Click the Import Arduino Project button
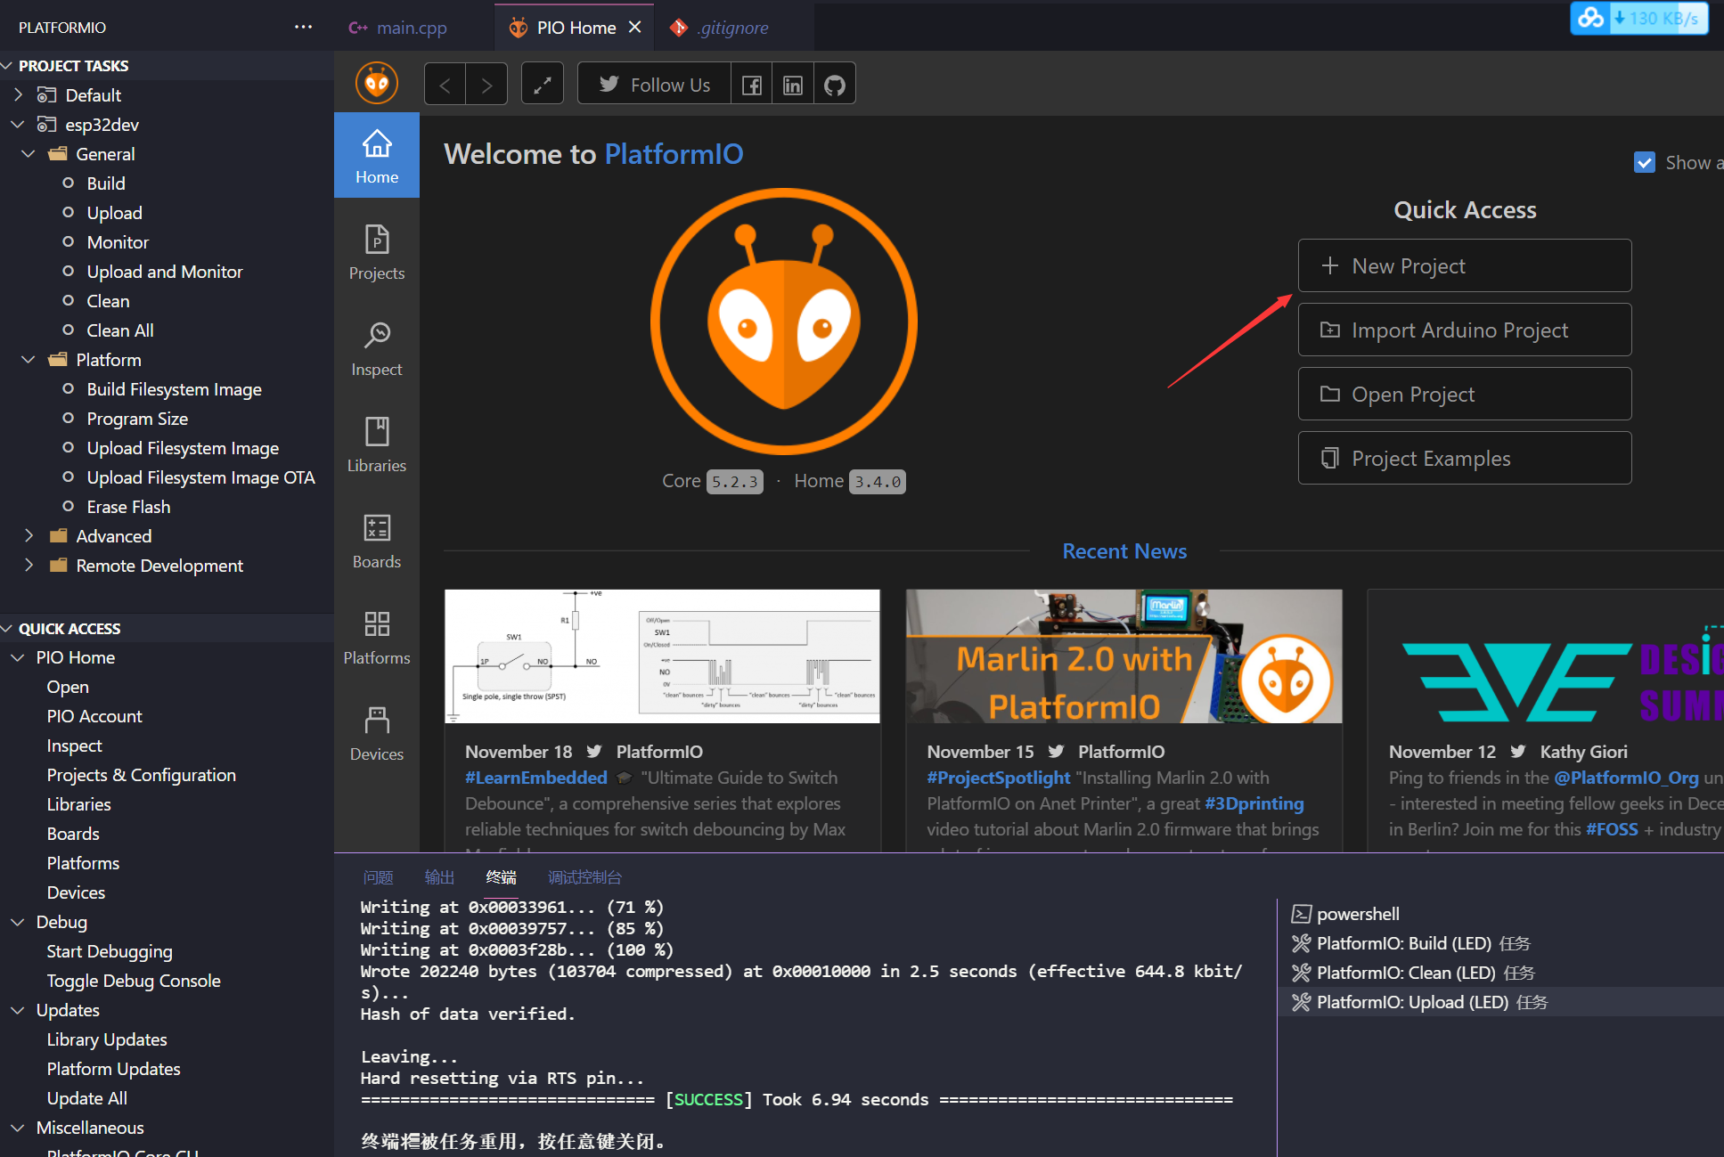The image size is (1724, 1157). [x=1464, y=330]
